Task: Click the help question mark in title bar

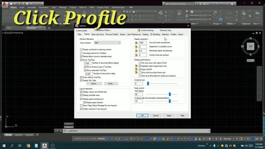Action: pyautogui.click(x=232, y=4)
